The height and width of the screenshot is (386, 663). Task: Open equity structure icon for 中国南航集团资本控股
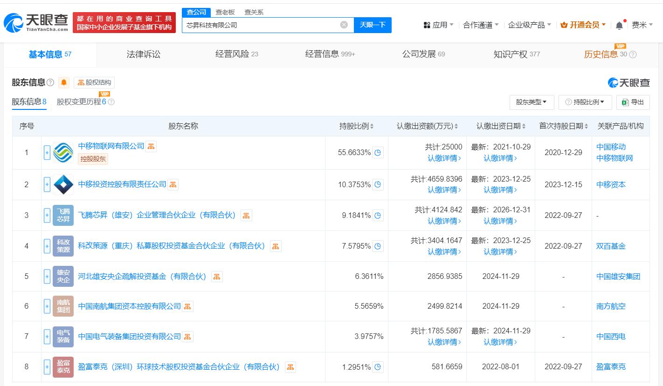click(187, 306)
